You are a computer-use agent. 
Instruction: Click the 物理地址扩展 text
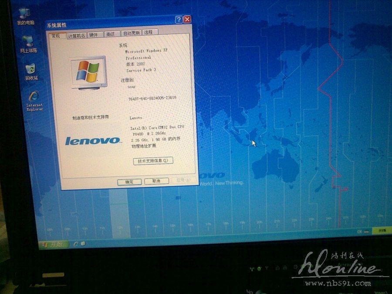pyautogui.click(x=144, y=146)
